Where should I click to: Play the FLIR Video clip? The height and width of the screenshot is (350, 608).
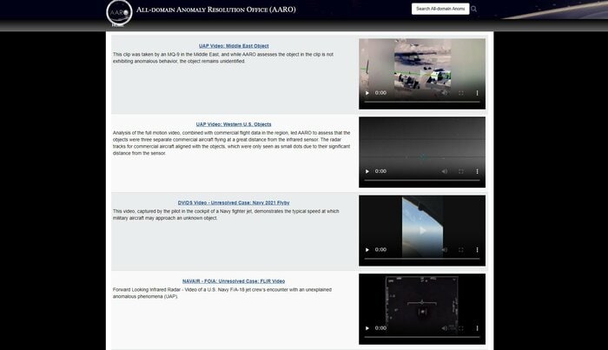coord(367,328)
